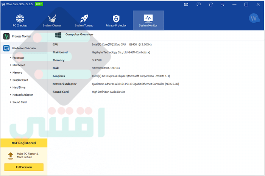Click the System Monitor tab label

(148, 25)
